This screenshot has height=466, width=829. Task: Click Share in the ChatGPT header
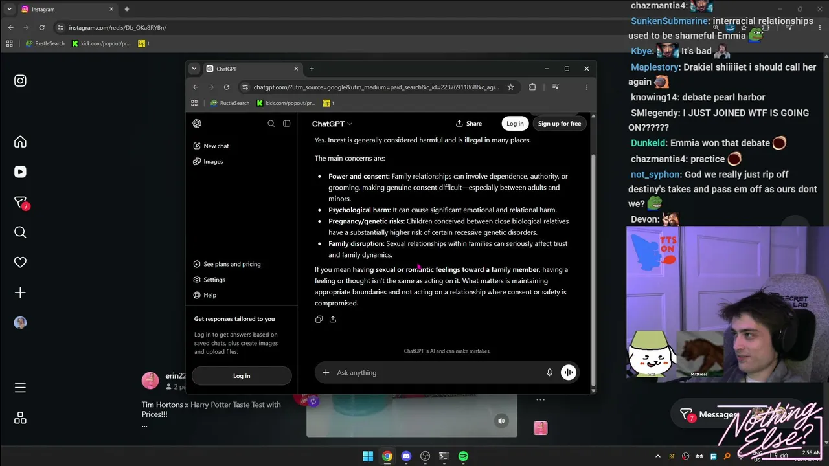click(x=469, y=124)
